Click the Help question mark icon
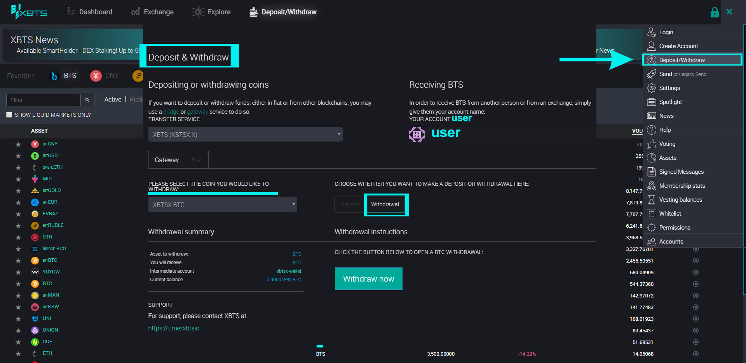The width and height of the screenshot is (746, 363). click(652, 130)
